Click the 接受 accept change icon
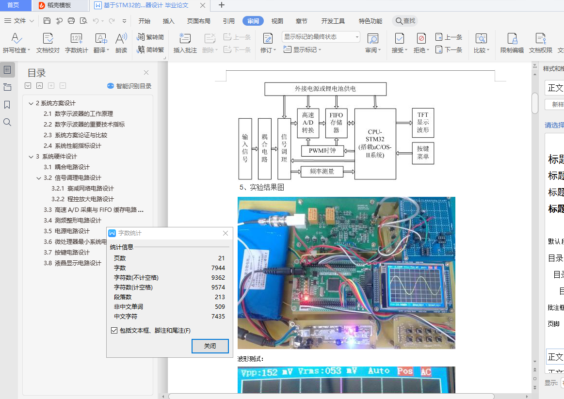 (399, 38)
